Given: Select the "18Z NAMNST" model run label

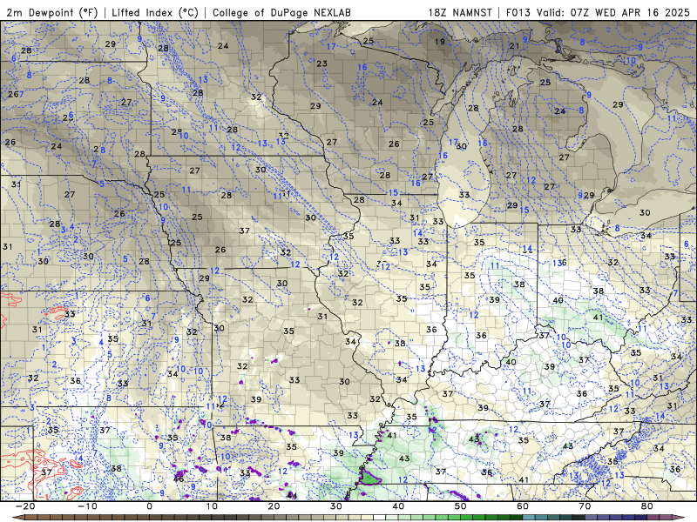Looking at the screenshot, I should 460,12.
